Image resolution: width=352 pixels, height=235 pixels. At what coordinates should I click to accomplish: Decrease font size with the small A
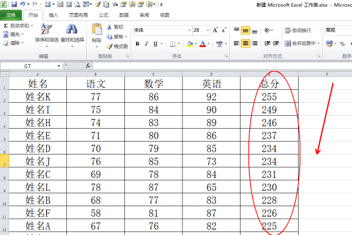point(224,30)
